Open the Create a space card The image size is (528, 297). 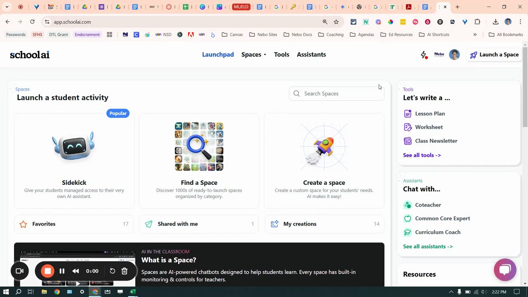tap(324, 161)
